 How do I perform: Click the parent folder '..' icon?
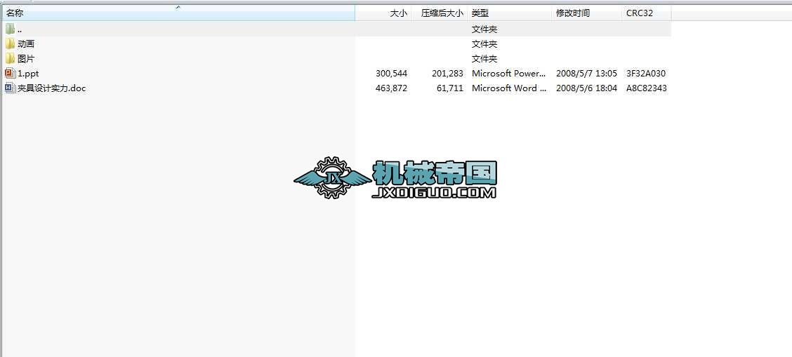click(10, 29)
